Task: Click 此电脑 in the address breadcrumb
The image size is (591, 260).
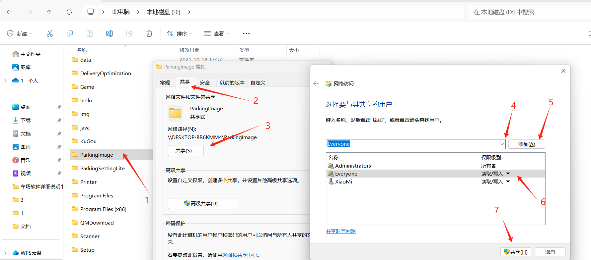Action: 121,12
